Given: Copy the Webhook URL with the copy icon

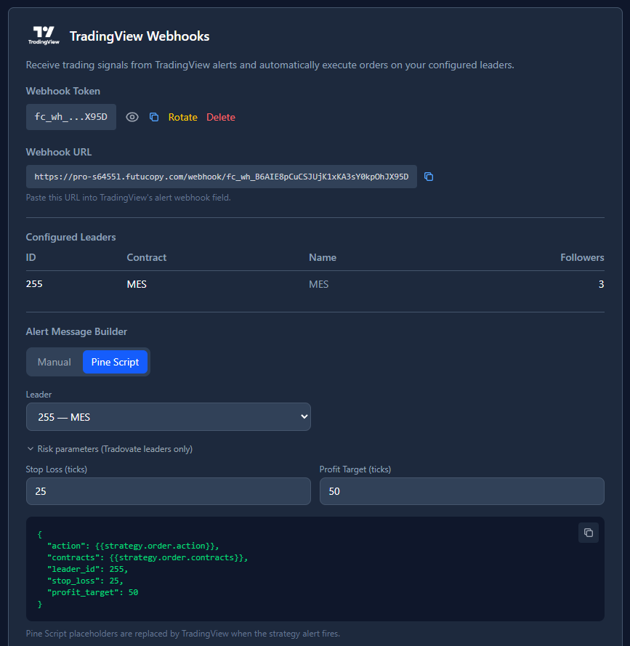Looking at the screenshot, I should (429, 176).
